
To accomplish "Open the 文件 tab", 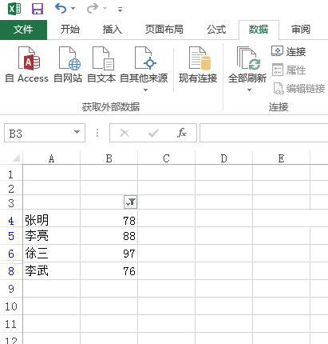I will [x=23, y=30].
